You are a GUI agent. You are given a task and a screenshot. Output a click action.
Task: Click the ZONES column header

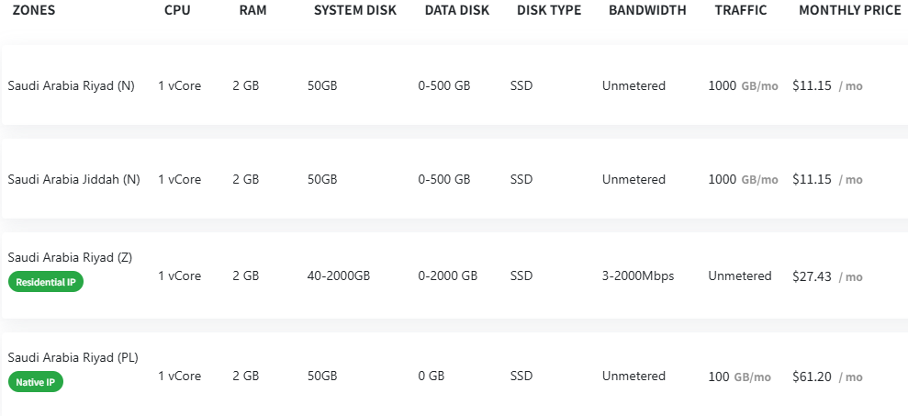[x=36, y=11]
